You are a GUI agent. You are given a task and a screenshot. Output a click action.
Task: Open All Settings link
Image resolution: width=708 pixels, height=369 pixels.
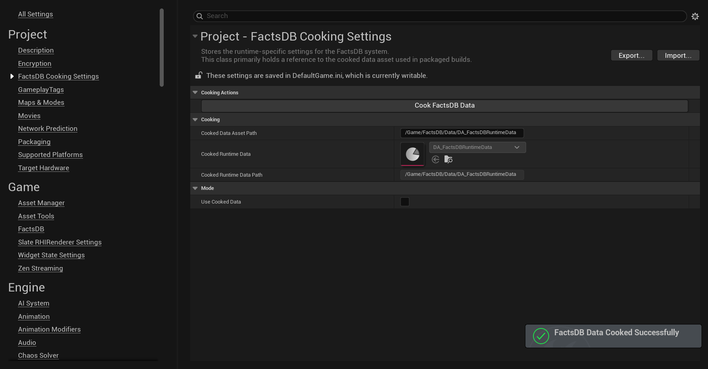click(35, 14)
